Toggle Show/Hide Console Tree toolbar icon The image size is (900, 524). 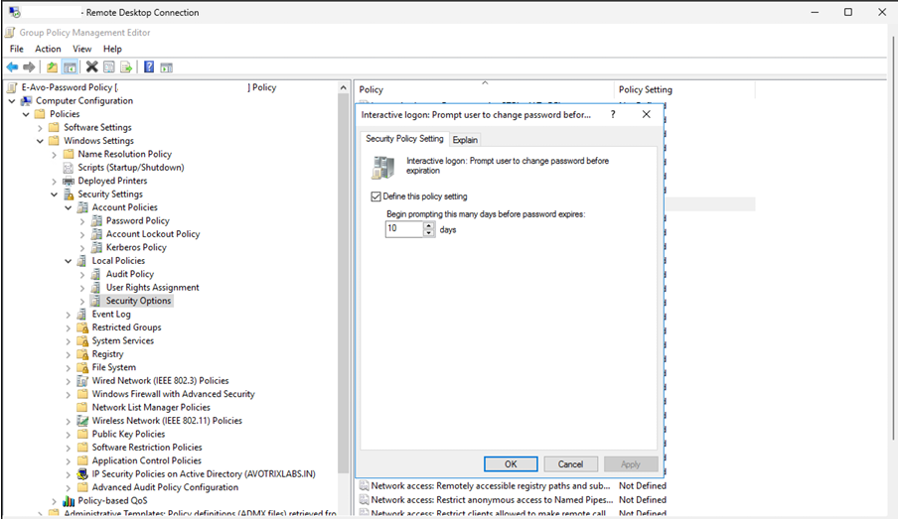pos(70,67)
